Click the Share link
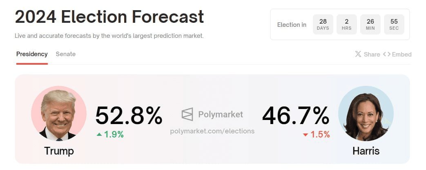This screenshot has width=426, height=170. (372, 54)
